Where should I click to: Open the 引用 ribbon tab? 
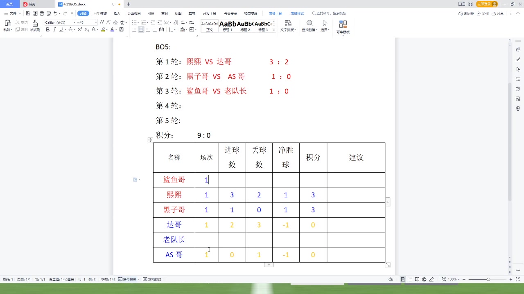[151, 13]
